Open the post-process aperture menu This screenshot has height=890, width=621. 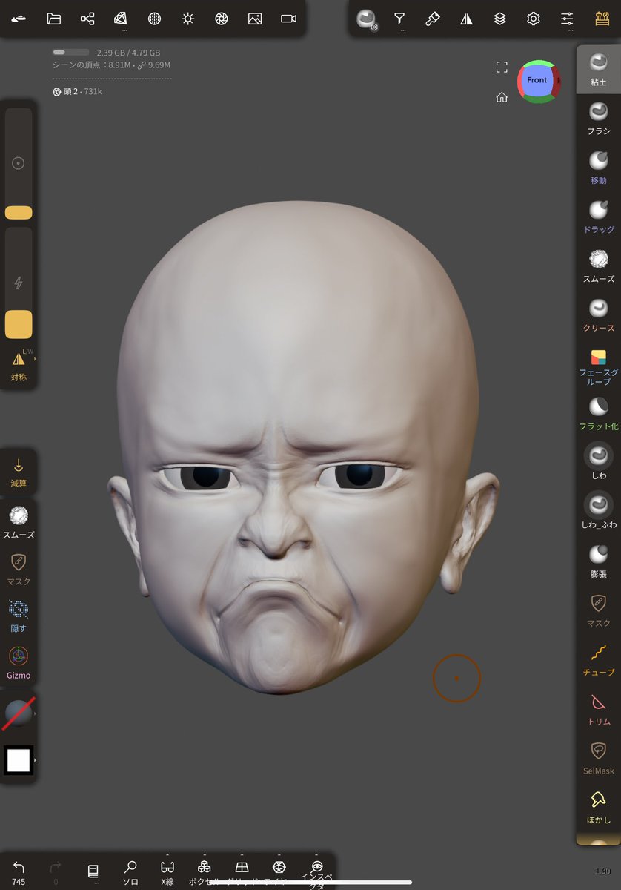point(221,19)
